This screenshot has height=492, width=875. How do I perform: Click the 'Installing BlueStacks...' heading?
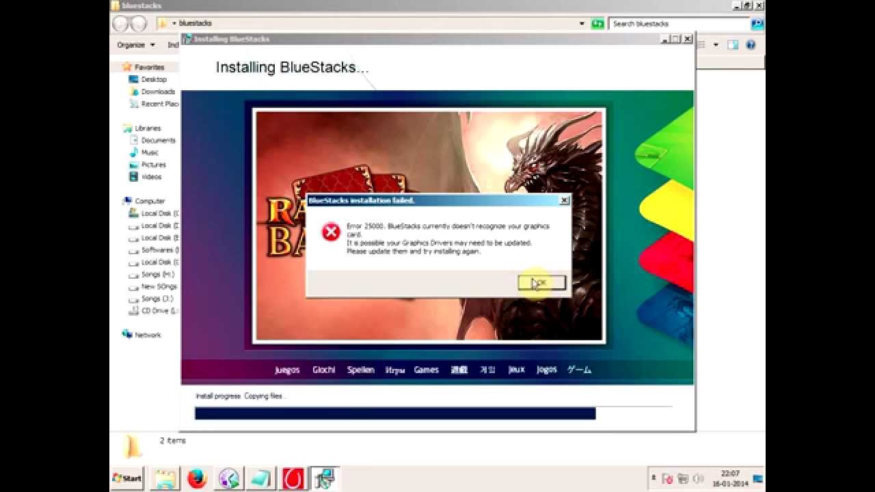tap(292, 67)
